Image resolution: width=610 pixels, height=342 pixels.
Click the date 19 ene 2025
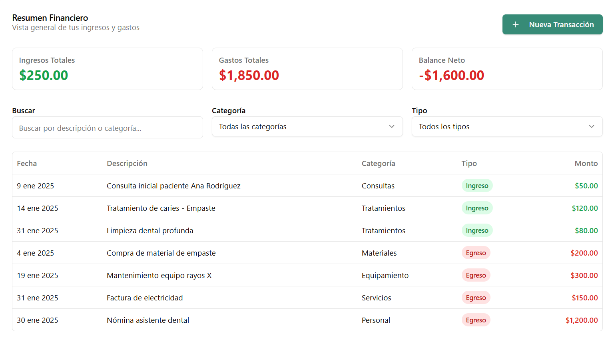[37, 275]
